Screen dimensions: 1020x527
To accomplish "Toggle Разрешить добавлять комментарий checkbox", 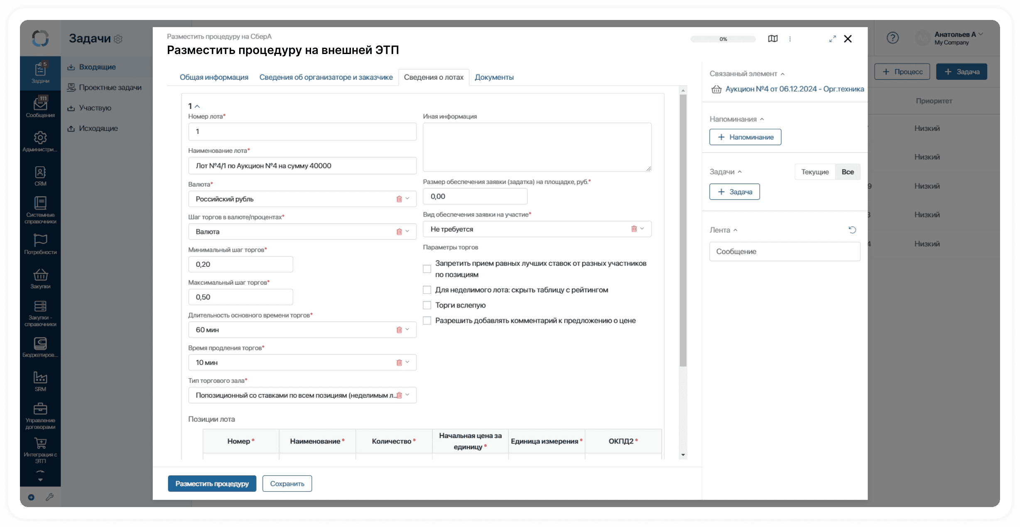I will point(427,321).
